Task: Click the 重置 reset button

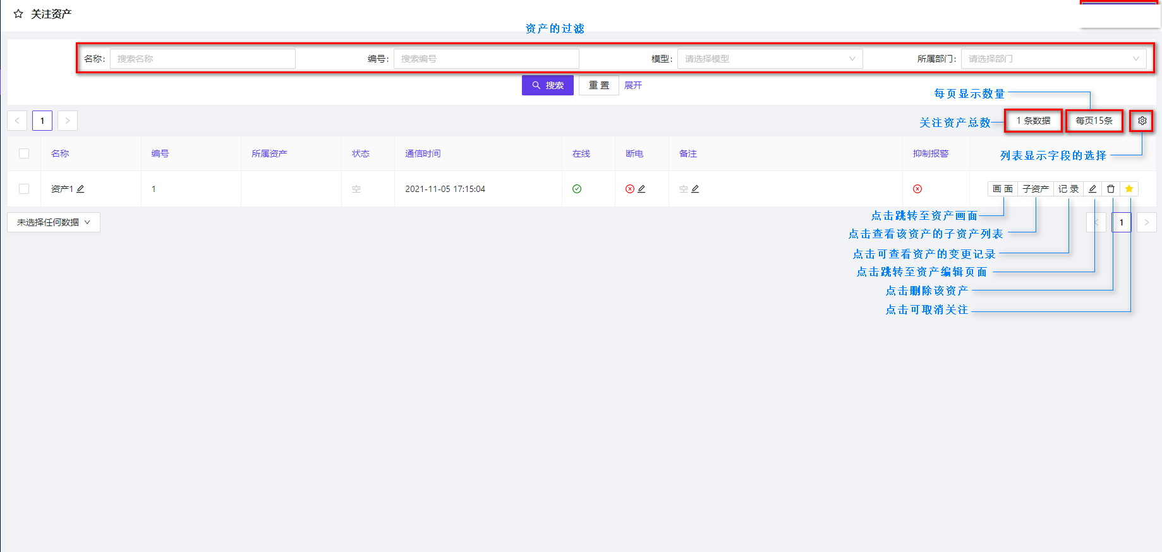Action: click(x=599, y=85)
